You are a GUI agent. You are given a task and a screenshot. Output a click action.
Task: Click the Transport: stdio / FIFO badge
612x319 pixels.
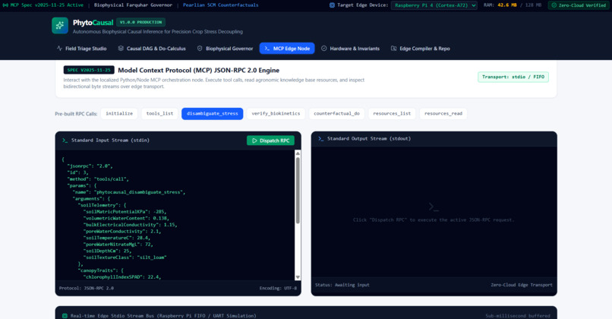(513, 77)
